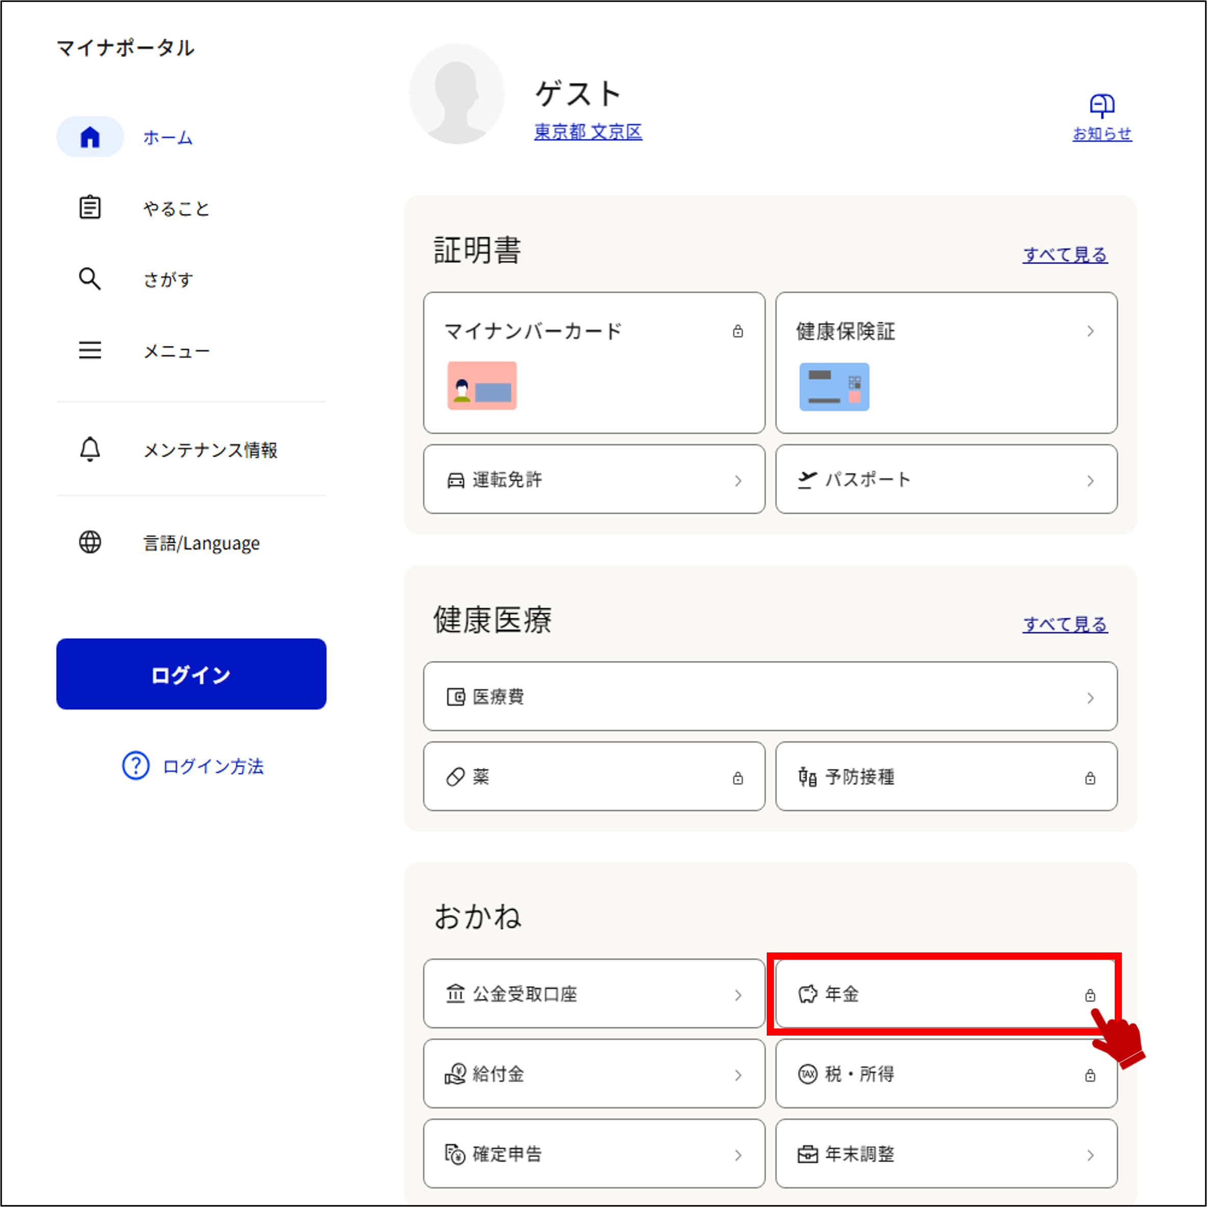
Task: Click the 運転免許 label
Action: click(507, 480)
